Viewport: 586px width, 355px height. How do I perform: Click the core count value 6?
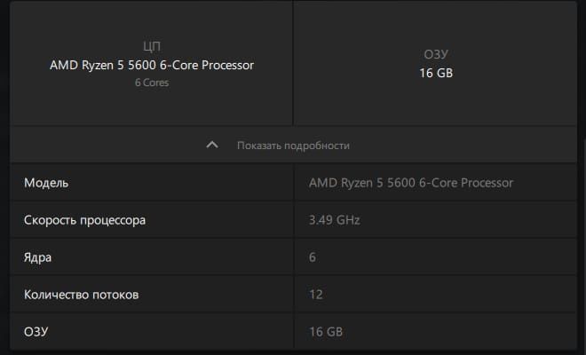[313, 257]
